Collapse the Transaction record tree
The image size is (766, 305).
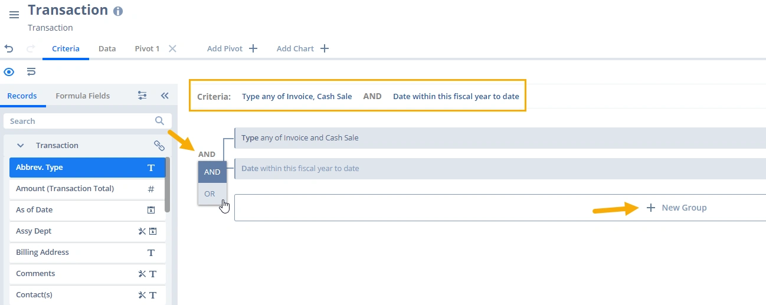click(x=21, y=145)
